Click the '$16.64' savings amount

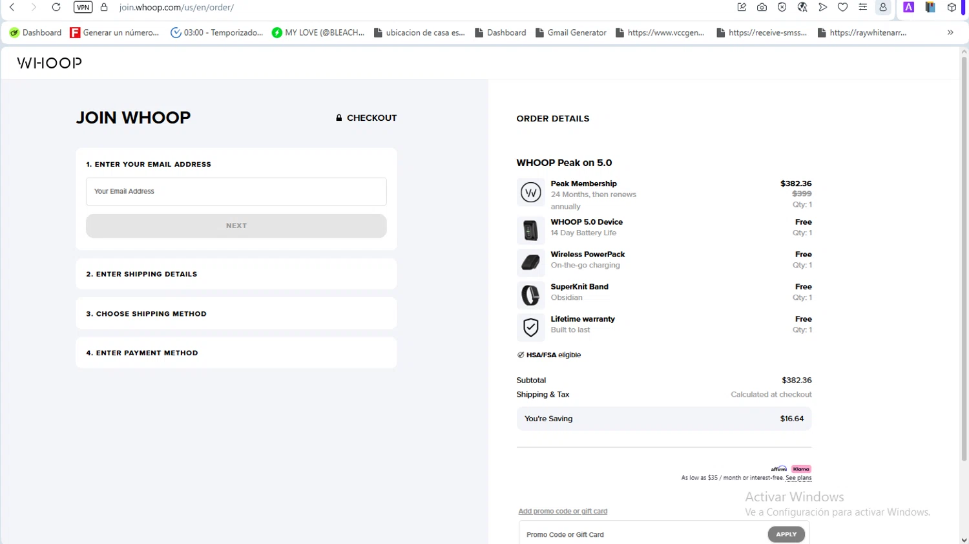coord(792,419)
